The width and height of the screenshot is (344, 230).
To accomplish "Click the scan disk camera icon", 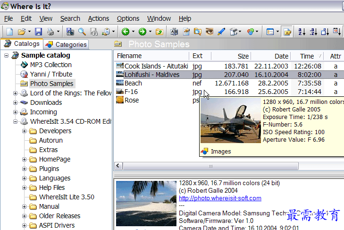I will (70, 32).
